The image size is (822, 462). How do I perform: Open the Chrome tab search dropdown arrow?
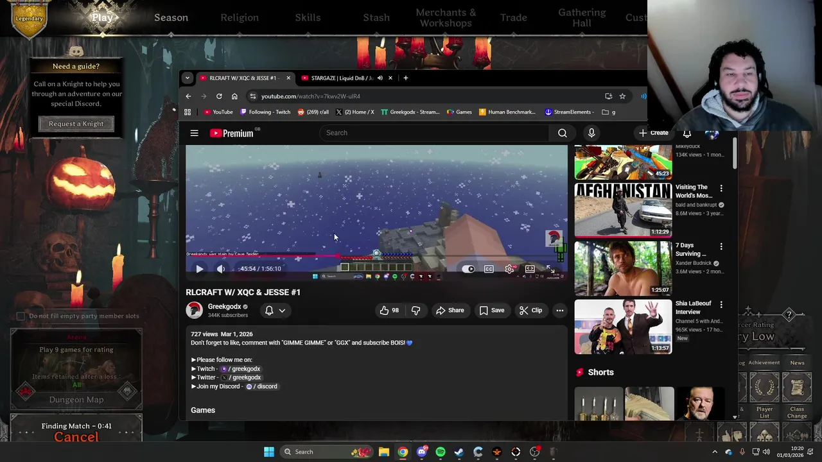point(187,78)
